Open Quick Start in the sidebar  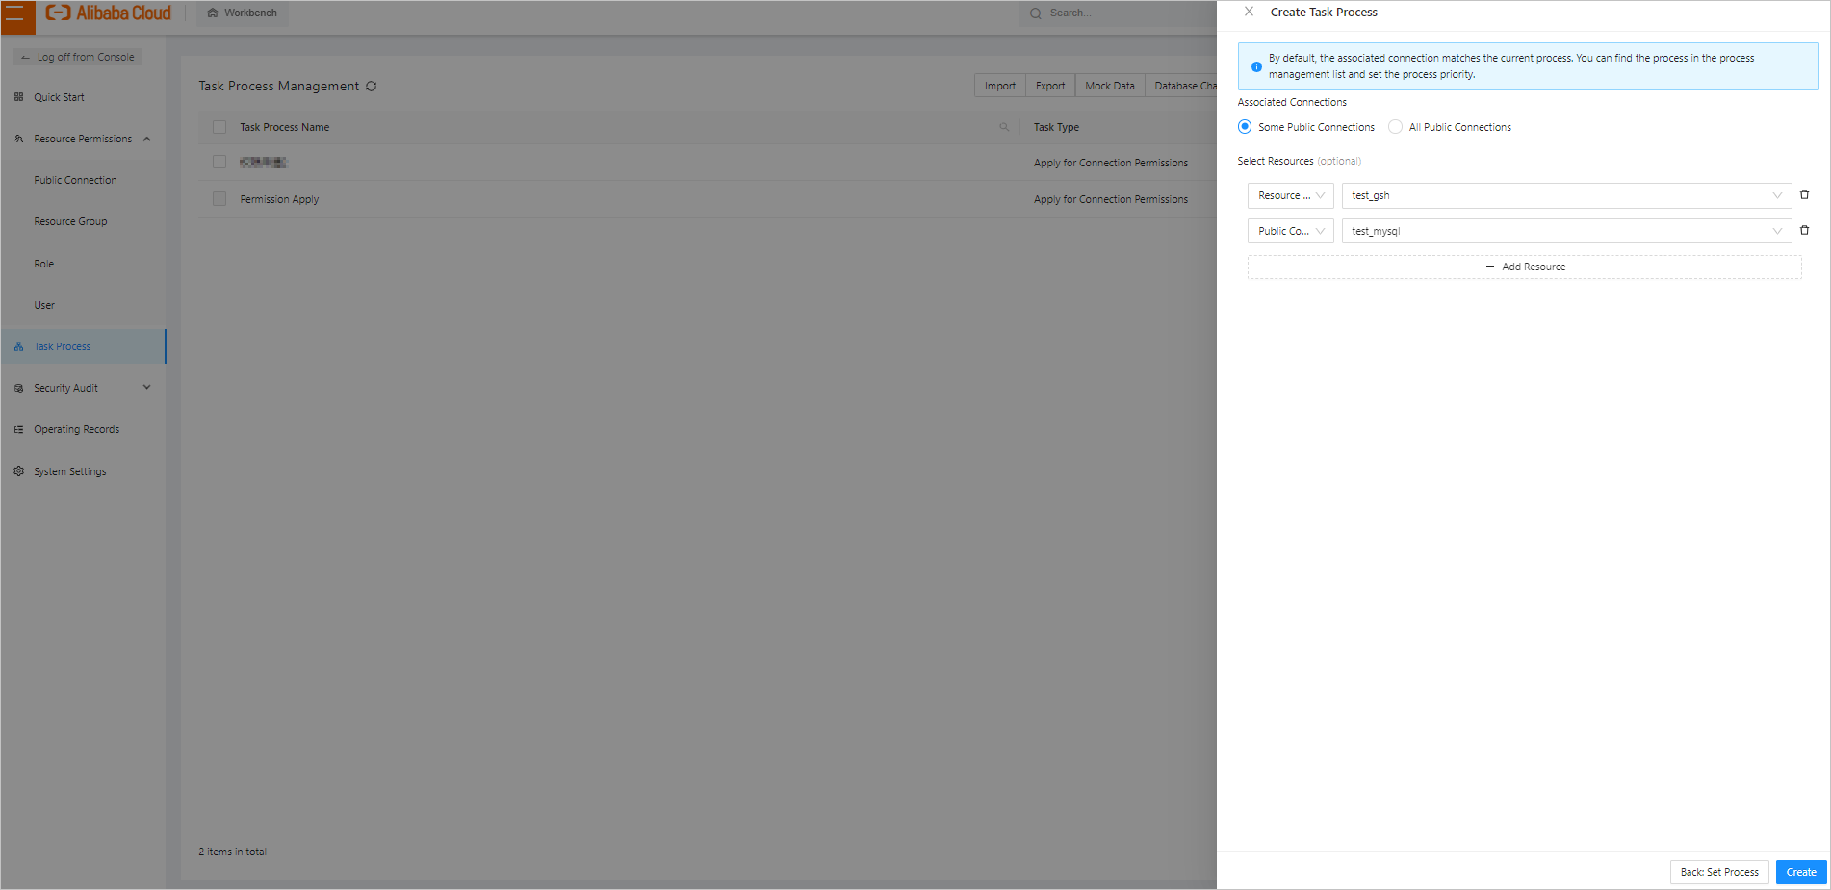click(59, 97)
